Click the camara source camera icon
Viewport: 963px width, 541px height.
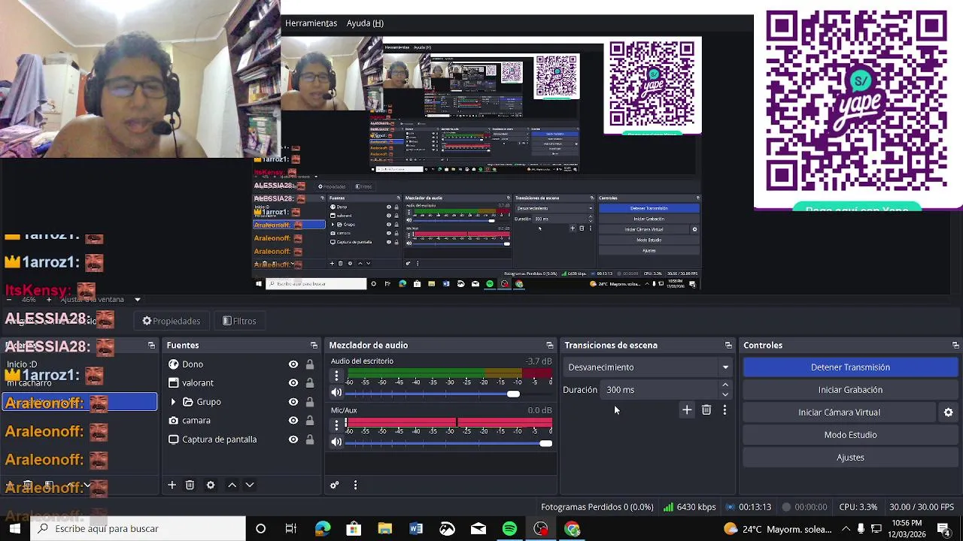[174, 421]
